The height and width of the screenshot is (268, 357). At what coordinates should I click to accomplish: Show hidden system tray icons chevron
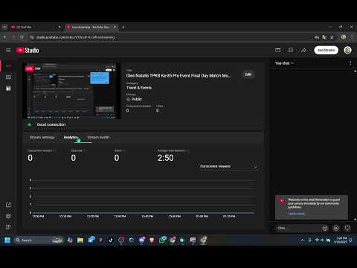click(x=302, y=240)
